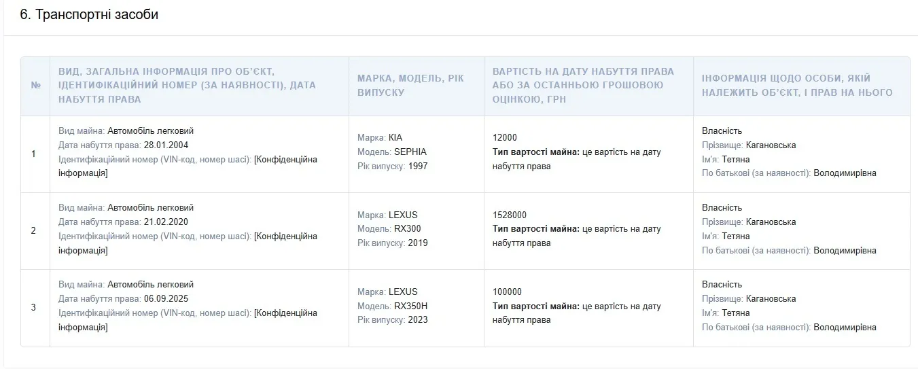This screenshot has height=369, width=918.
Task: Click the SEPHIA model value
Action: 410,152
